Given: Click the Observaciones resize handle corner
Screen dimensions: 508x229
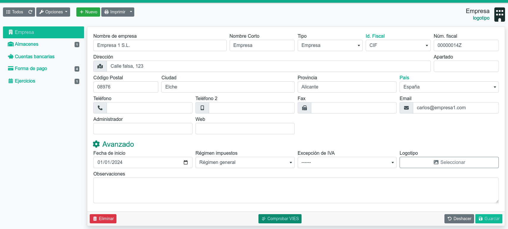Looking at the screenshot, I should click(x=497, y=201).
